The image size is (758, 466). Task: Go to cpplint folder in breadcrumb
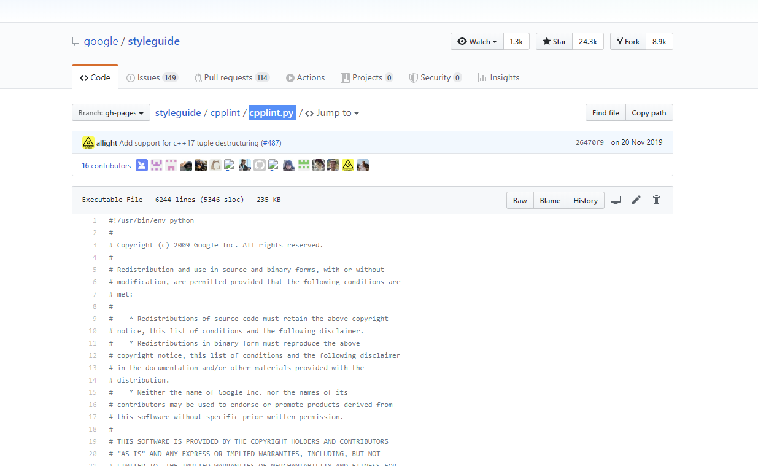[226, 113]
